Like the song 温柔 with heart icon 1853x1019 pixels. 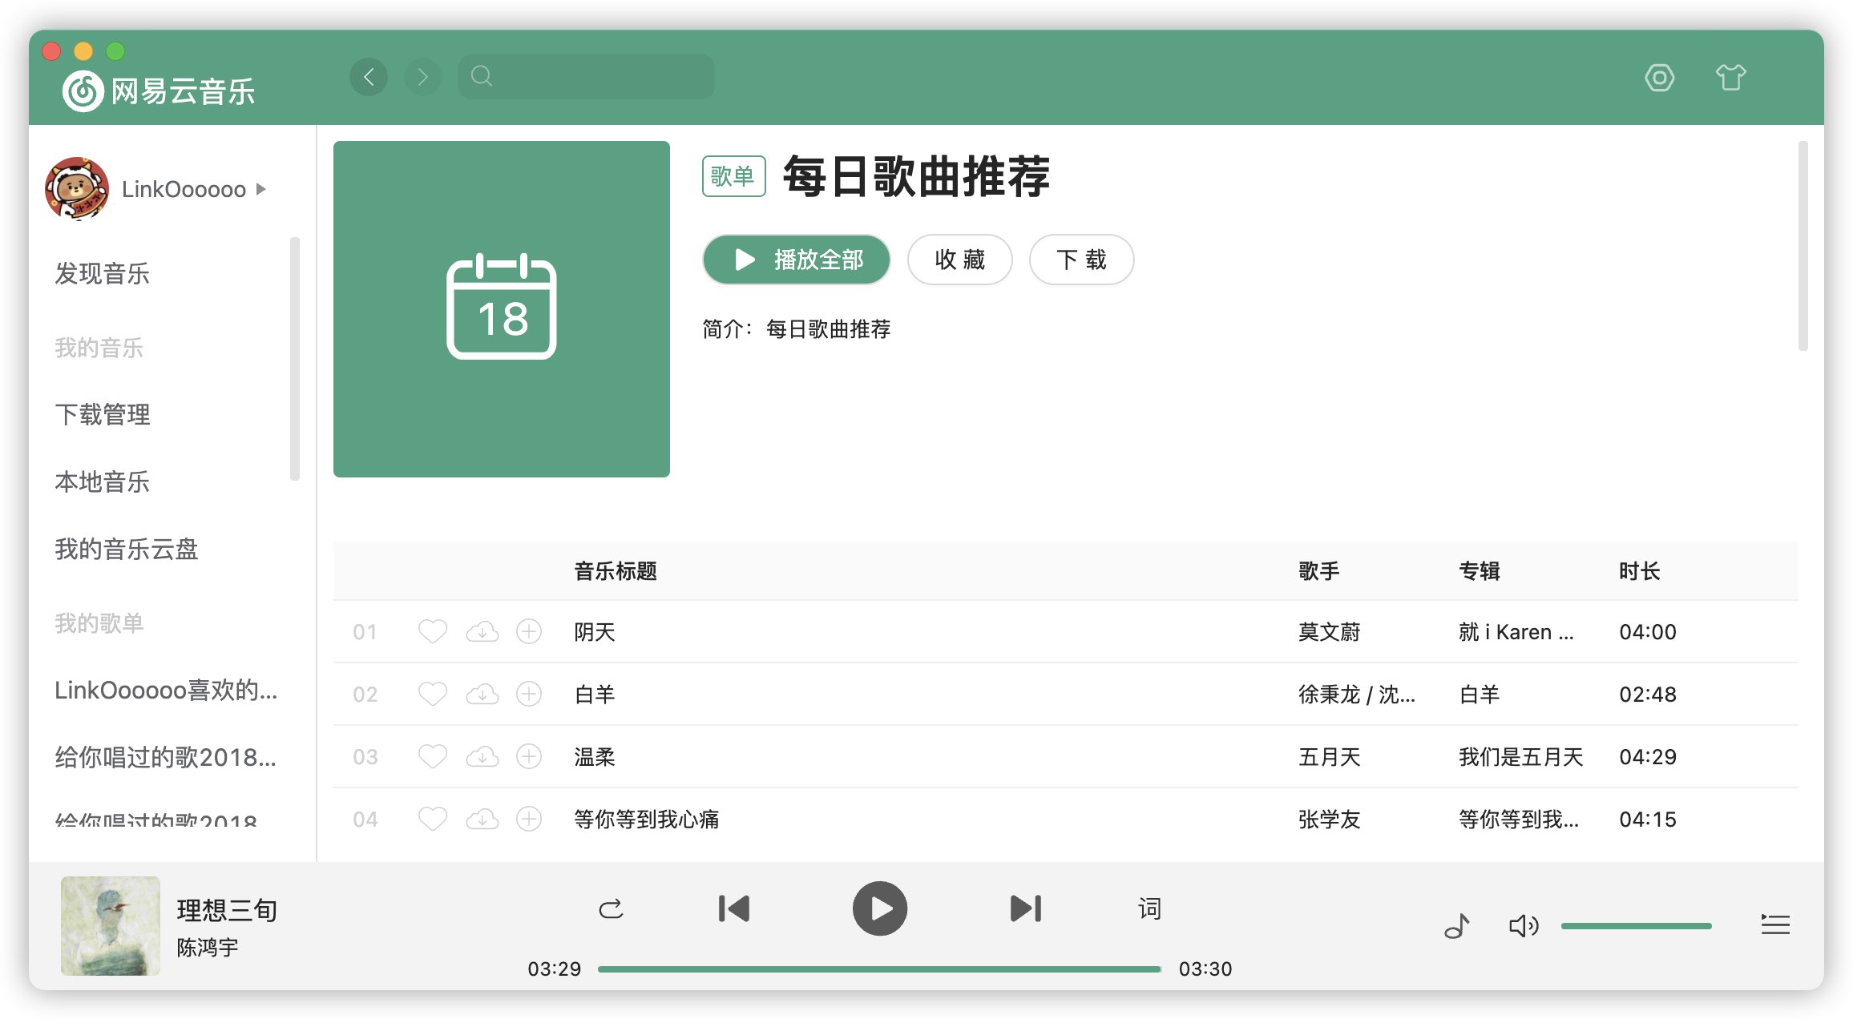(x=433, y=757)
